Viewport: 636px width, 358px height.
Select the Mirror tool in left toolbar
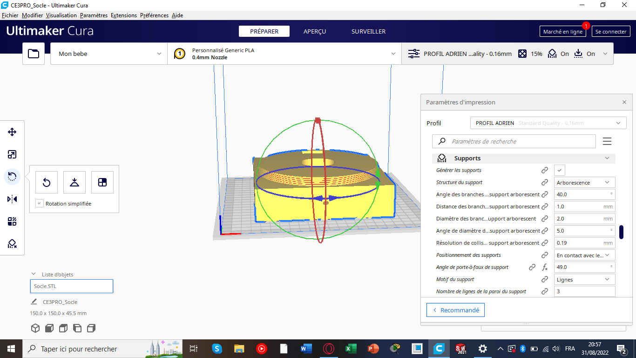click(x=12, y=199)
